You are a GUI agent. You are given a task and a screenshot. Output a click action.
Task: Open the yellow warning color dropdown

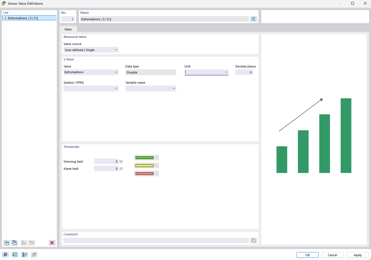[x=147, y=166]
